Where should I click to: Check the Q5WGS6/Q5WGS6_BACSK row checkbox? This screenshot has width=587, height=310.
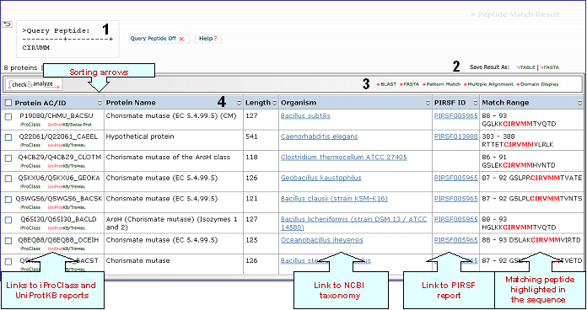pyautogui.click(x=8, y=200)
